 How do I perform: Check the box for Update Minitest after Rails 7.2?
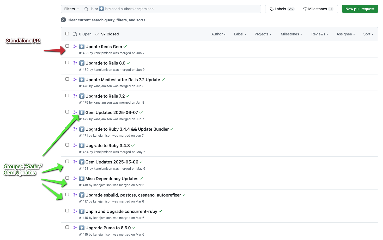click(67, 79)
